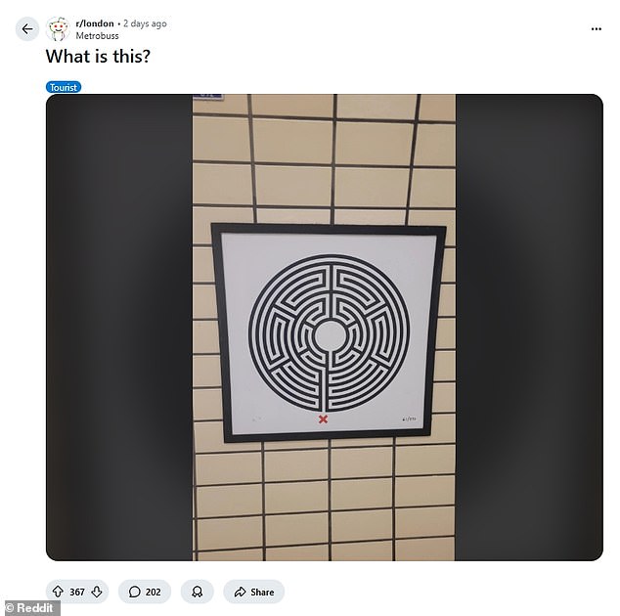Screen dimensions: 620x616
Task: Give an award to this post
Action: click(197, 592)
